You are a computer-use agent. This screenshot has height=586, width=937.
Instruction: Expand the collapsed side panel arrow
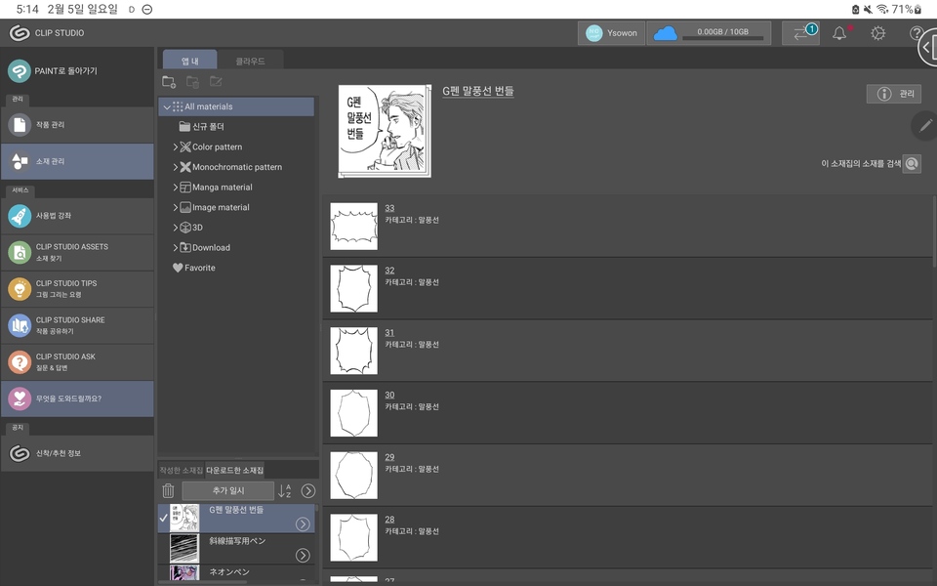tap(927, 47)
